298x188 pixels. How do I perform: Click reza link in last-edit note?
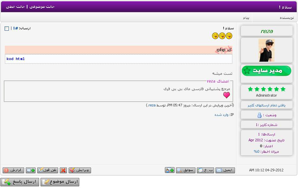point(152,105)
